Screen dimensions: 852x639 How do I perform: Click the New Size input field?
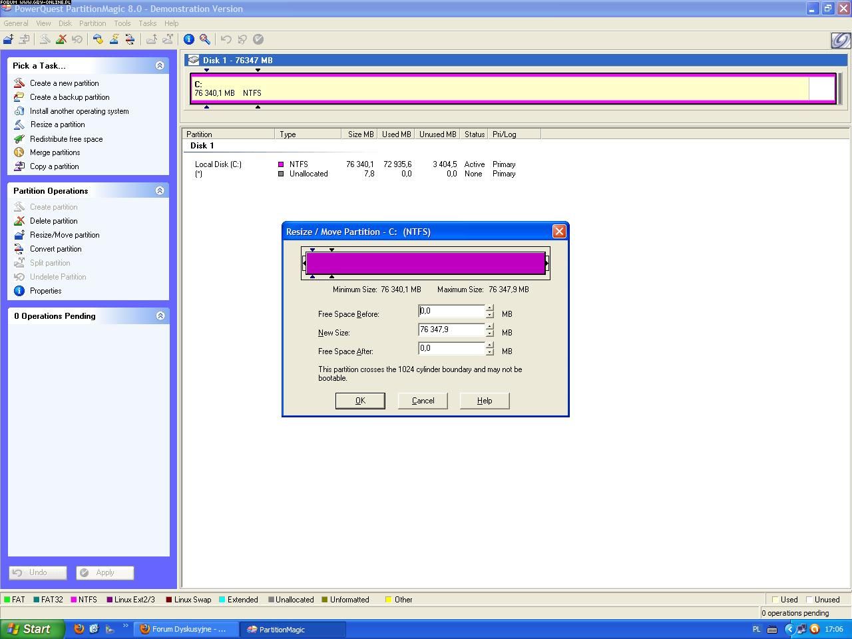click(451, 330)
